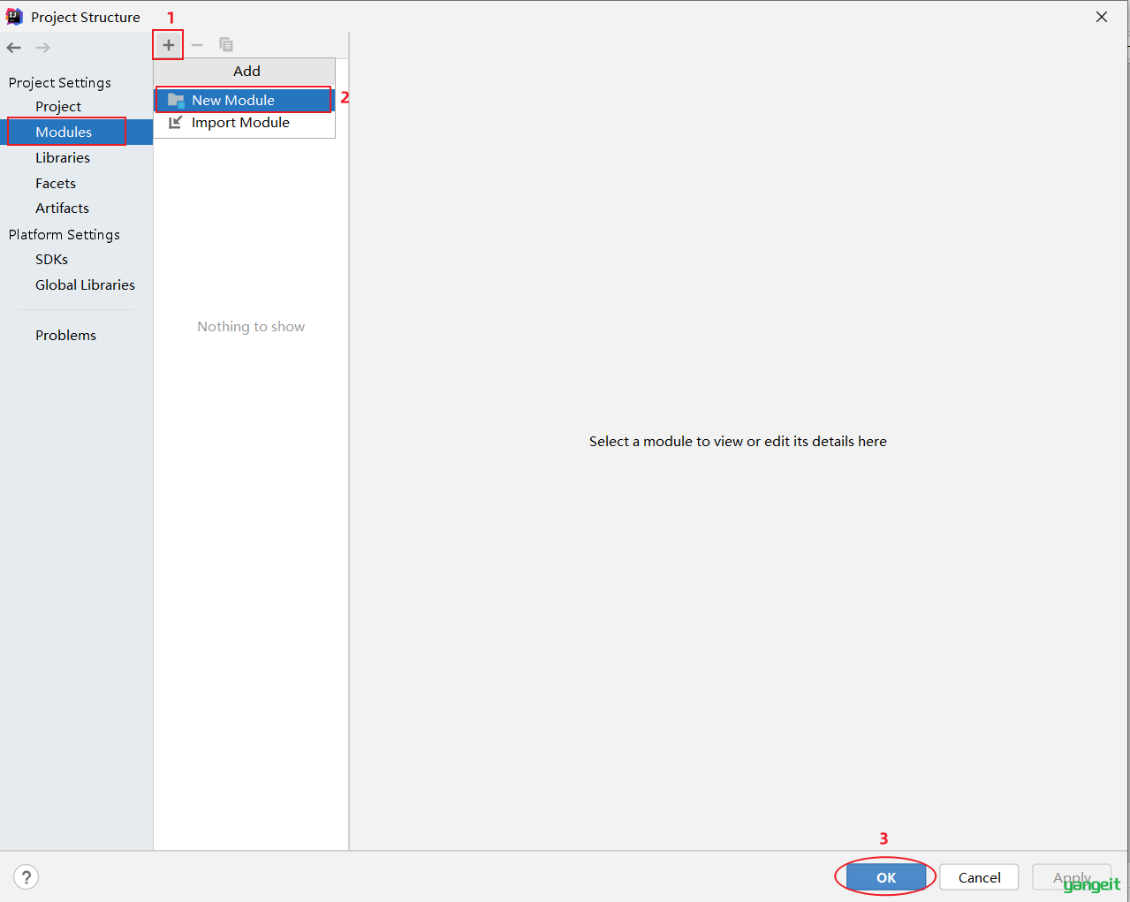Click the Platform Settings heading text
The image size is (1130, 902).
pos(64,234)
